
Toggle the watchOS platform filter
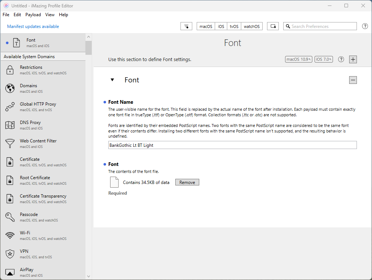(252, 26)
